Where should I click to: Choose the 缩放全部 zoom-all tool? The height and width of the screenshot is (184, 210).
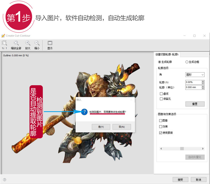(16, 45)
